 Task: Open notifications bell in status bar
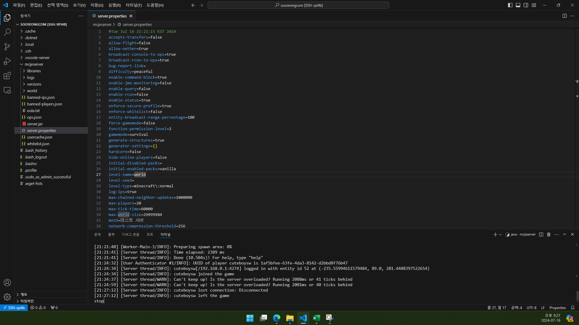coord(573,308)
